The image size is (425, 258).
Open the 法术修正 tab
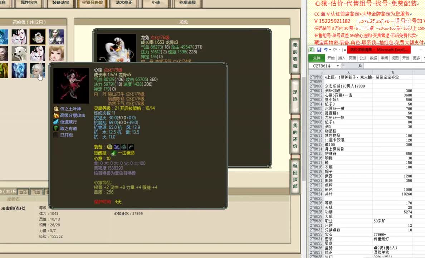(124, 3)
